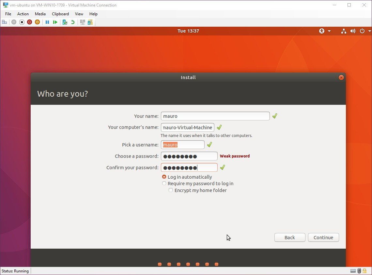Click the Ubuntu power icon in top bar
This screenshot has width=372, height=275.
tap(362, 31)
